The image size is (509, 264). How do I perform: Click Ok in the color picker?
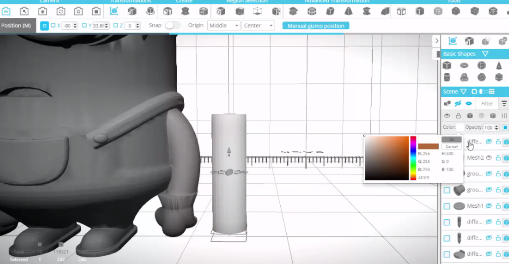click(x=451, y=140)
